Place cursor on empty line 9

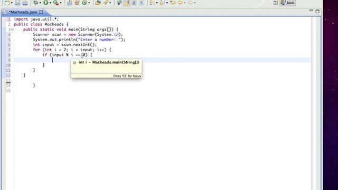[163, 60]
